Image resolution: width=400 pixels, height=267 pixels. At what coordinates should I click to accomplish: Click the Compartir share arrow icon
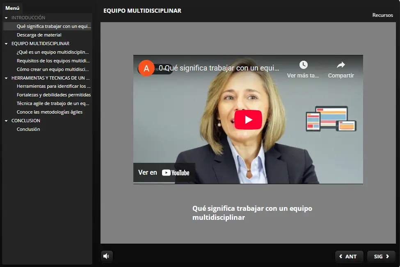click(x=341, y=65)
